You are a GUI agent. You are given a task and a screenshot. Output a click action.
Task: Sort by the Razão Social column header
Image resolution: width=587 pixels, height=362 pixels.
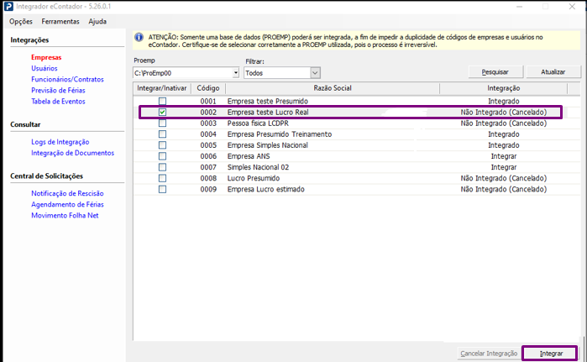click(330, 88)
